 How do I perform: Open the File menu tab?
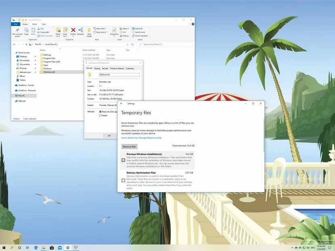16,24
